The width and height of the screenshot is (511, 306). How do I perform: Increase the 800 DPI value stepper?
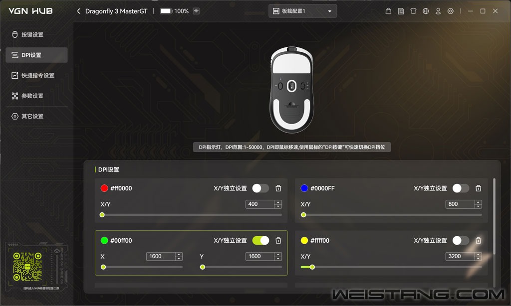pyautogui.click(x=478, y=202)
